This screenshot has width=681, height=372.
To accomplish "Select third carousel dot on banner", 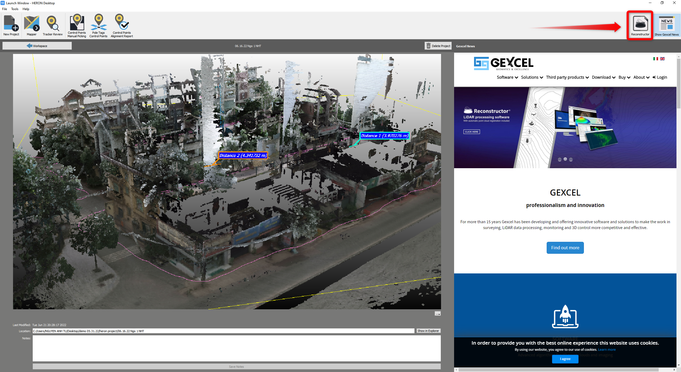I will click(571, 159).
